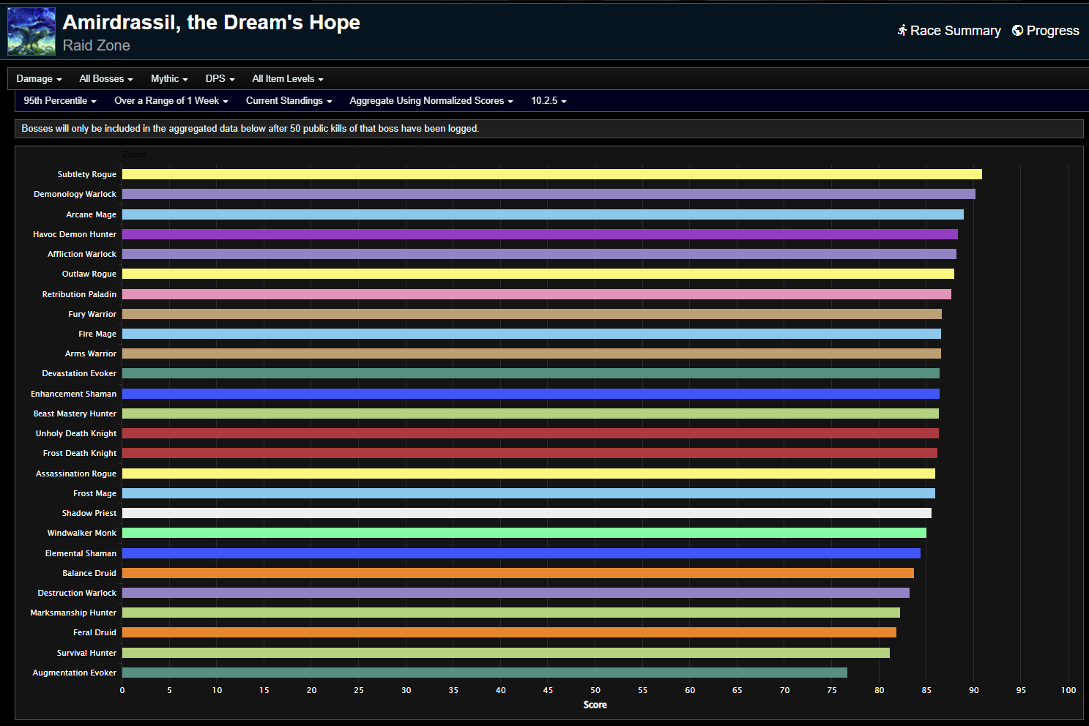The height and width of the screenshot is (726, 1089).
Task: Click the Progress globe icon
Action: tap(1017, 31)
